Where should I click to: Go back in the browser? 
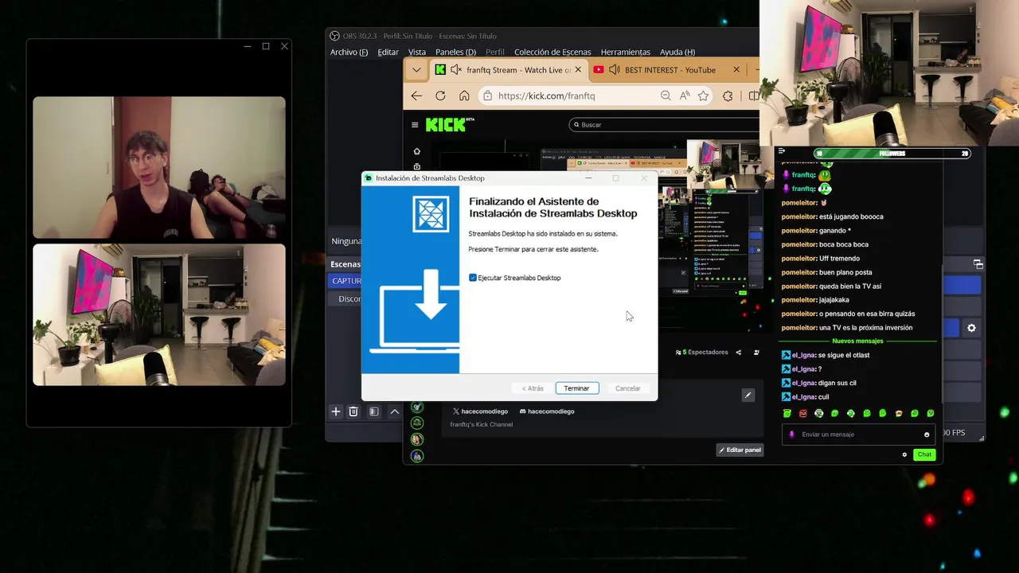(x=416, y=95)
